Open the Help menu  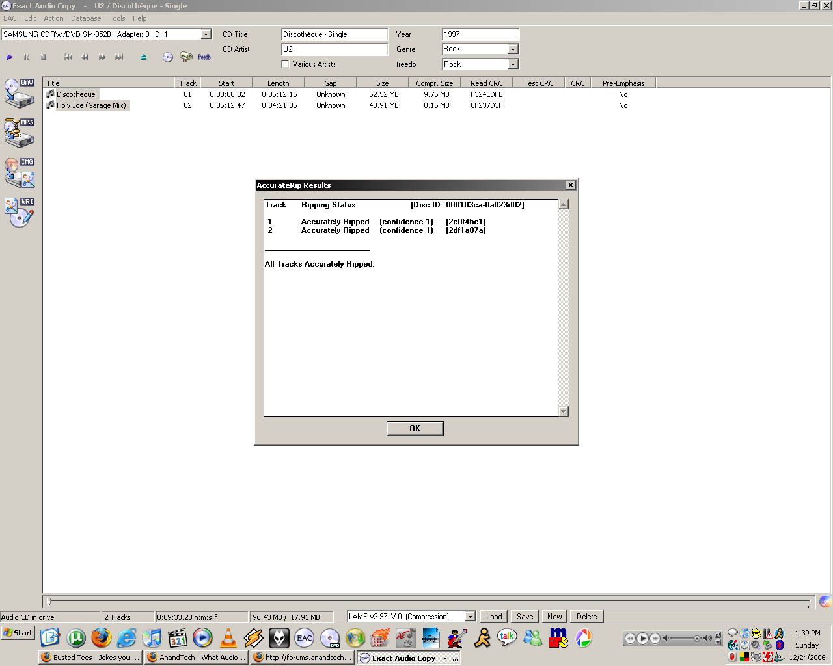(140, 18)
